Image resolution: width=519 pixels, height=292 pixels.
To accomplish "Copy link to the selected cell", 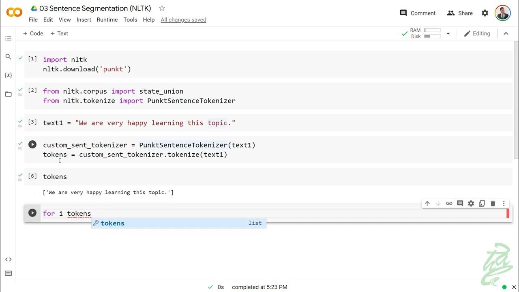I will [449, 204].
